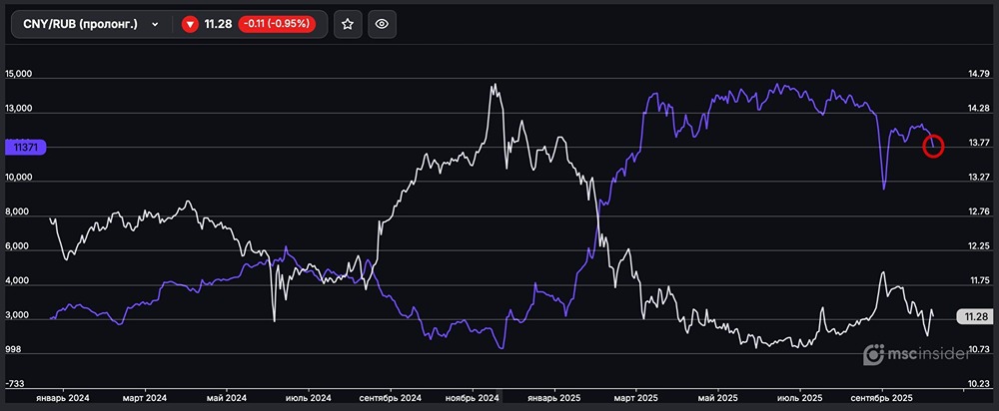The width and height of the screenshot is (999, 411).
Task: Click the ноябрь 2024 date label
Action: 472,397
